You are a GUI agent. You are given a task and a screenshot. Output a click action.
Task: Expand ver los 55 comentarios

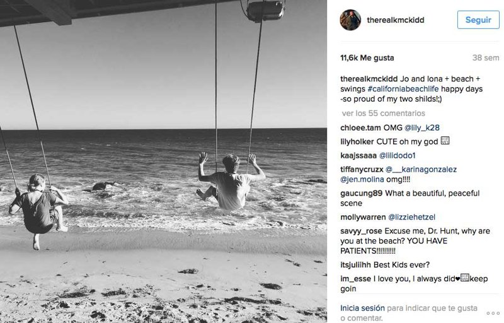(x=383, y=114)
